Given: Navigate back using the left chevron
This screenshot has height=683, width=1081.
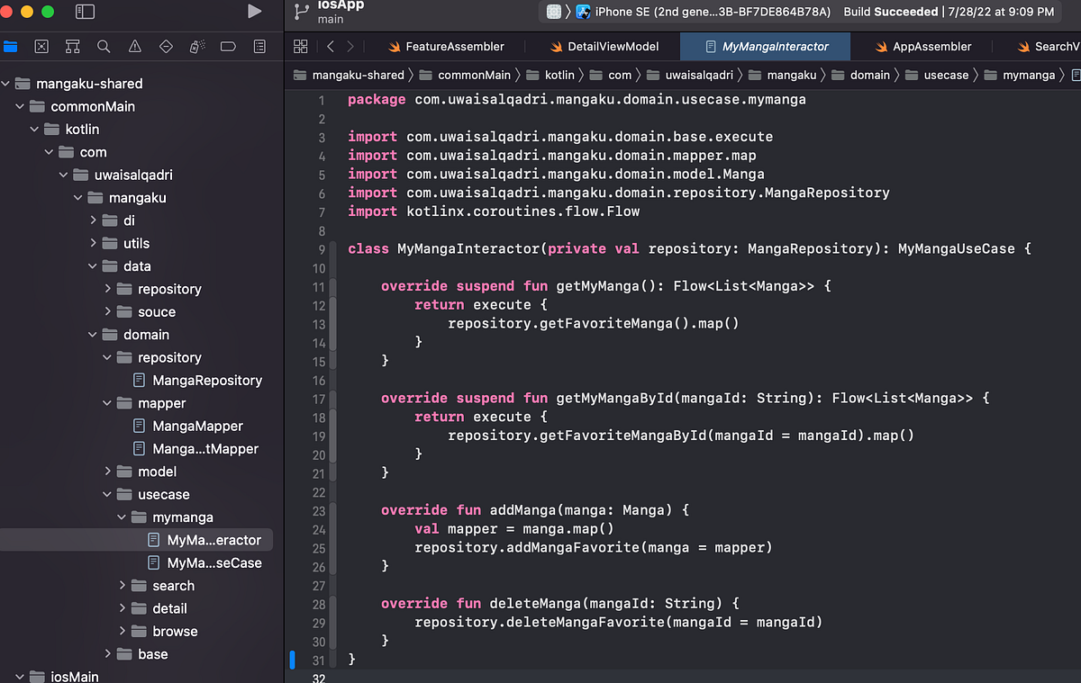Looking at the screenshot, I should pos(331,46).
